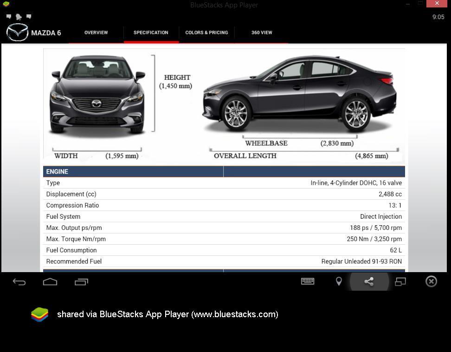Open the location pin icon
Viewport: 451px width, 352px height.
339,281
